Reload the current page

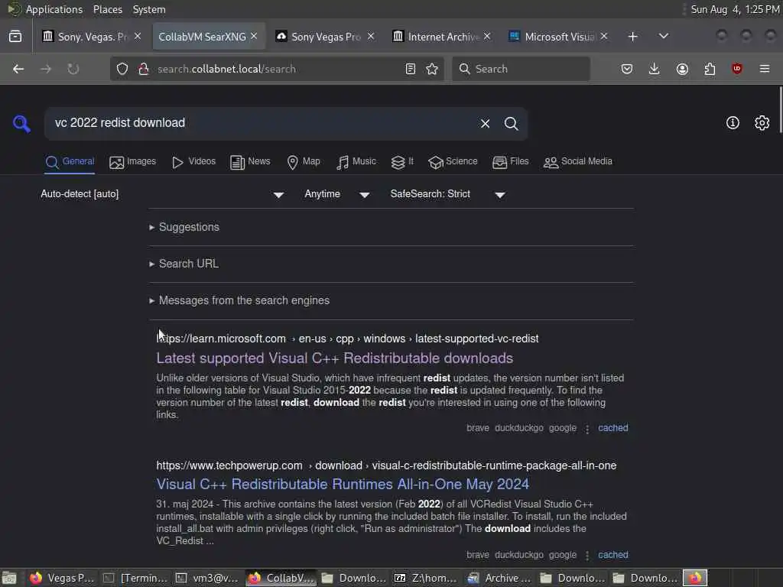(x=73, y=69)
